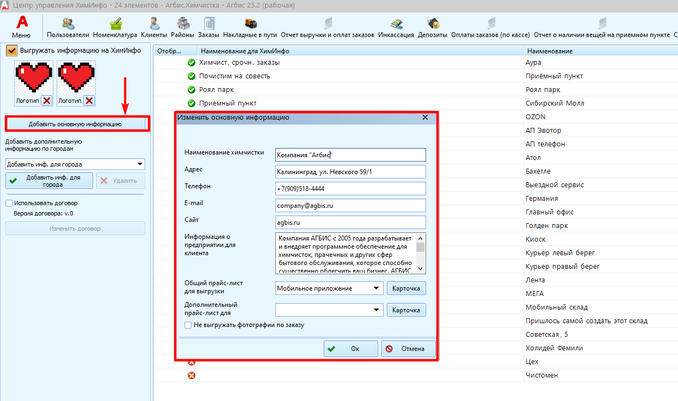
Task: Click the Ок button in dialog
Action: tap(350, 349)
